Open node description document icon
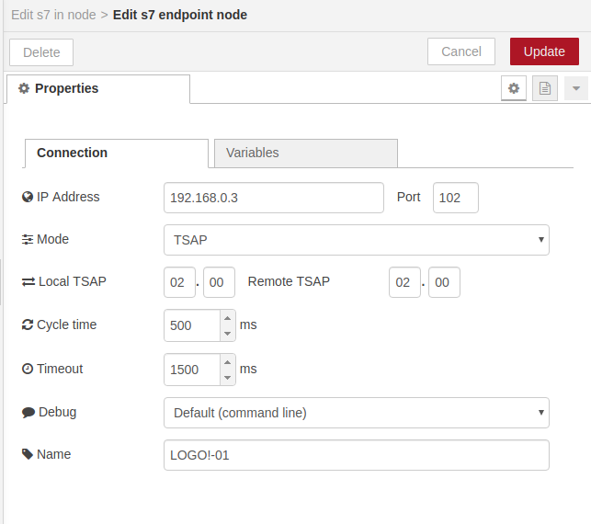Image resolution: width=591 pixels, height=524 pixels. [545, 88]
